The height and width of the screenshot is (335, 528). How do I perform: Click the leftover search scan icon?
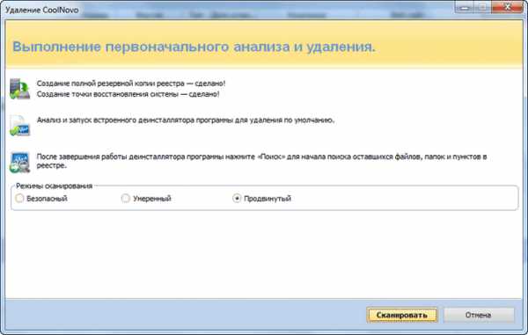pyautogui.click(x=19, y=163)
